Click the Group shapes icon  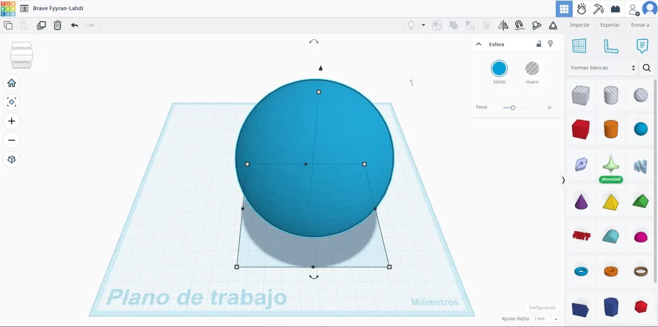[437, 26]
